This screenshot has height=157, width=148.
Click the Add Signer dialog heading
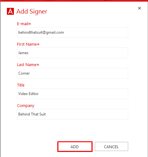[32, 11]
